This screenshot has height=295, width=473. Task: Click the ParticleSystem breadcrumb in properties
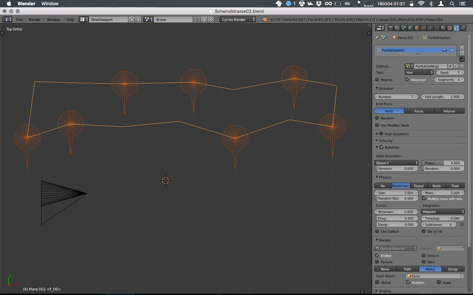pos(437,38)
